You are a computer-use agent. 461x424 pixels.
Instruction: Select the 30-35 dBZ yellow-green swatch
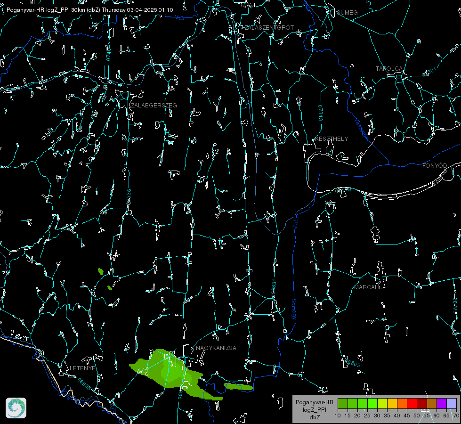[x=382, y=404]
